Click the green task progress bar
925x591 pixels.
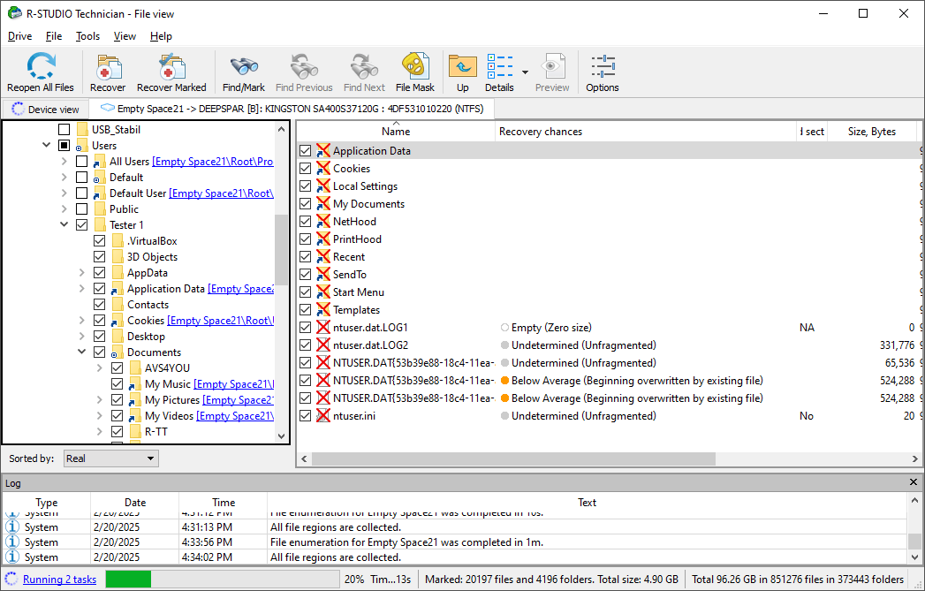(129, 580)
